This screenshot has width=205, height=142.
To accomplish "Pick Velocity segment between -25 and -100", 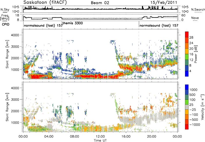I will click(187, 112).
